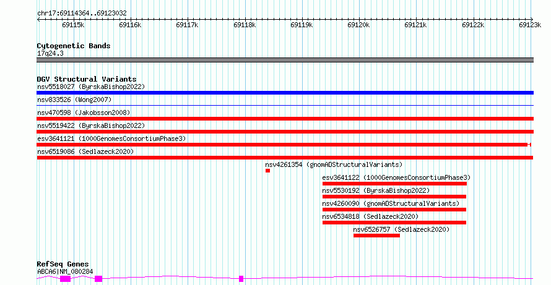Click the gray 17q24.3 cytogenetic band bar
The width and height of the screenshot is (551, 285).
pos(285,60)
